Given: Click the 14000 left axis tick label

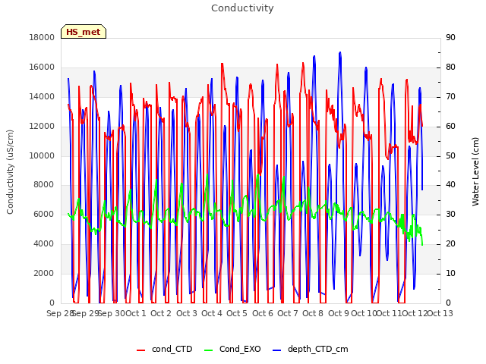Looking at the screenshot, I should click(x=42, y=96).
